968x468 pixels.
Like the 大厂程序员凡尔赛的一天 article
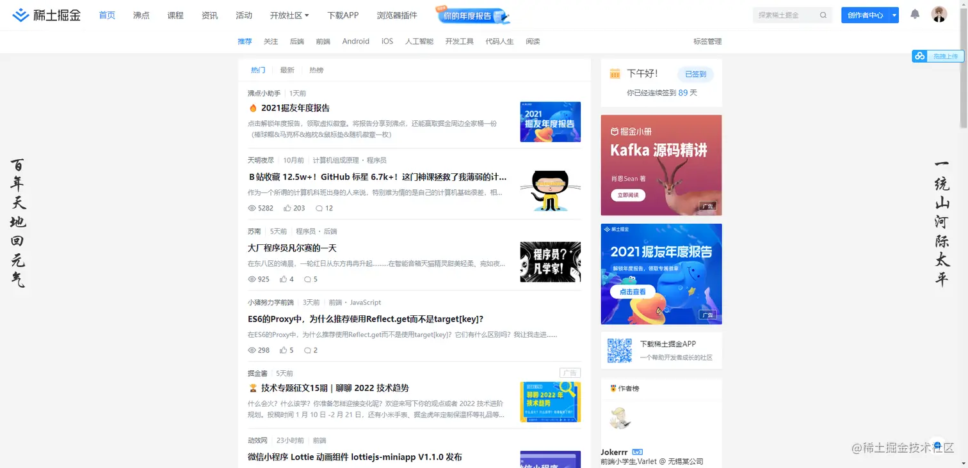(284, 279)
